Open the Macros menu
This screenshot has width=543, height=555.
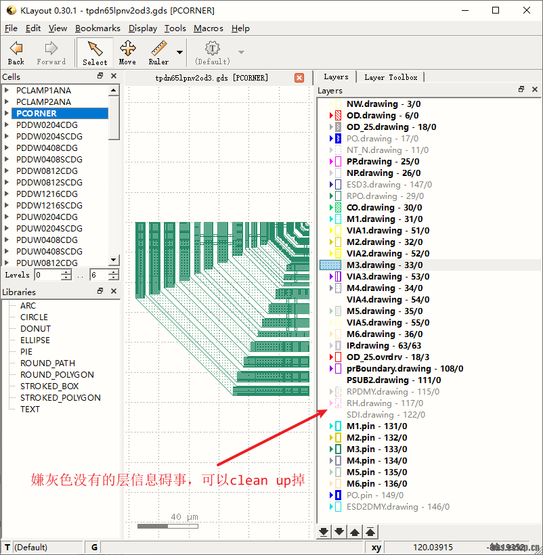coord(209,28)
